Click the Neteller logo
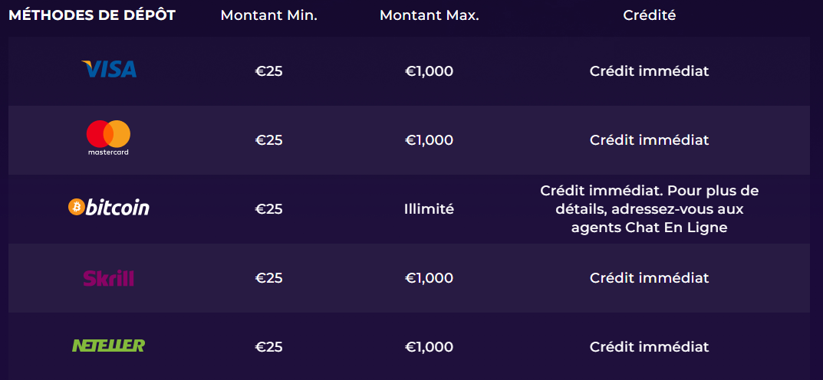The width and height of the screenshot is (823, 380). point(108,346)
